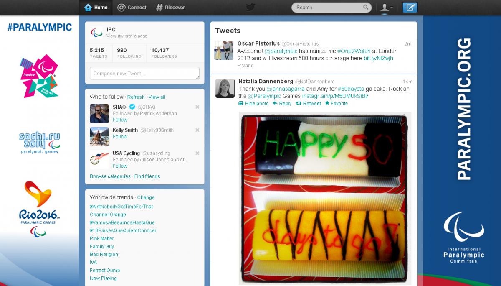Retweet Natalia Dannenberg's tweet
The width and height of the screenshot is (501, 286).
coord(309,103)
